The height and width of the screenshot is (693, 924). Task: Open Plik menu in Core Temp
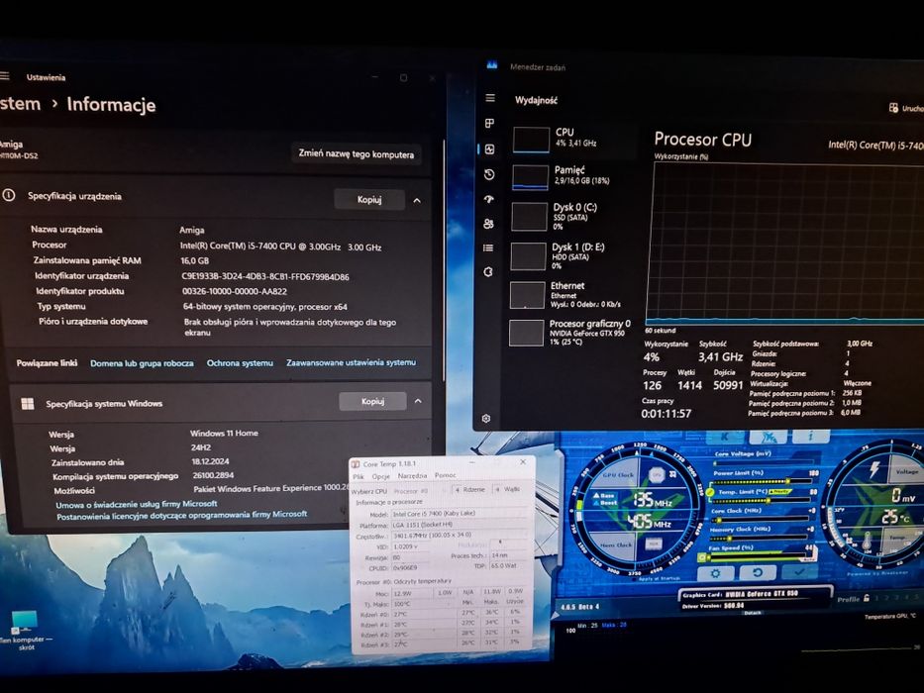coord(359,476)
